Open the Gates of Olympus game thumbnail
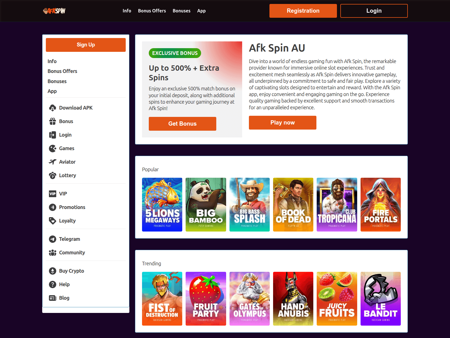450x338 pixels. pyautogui.click(x=249, y=299)
